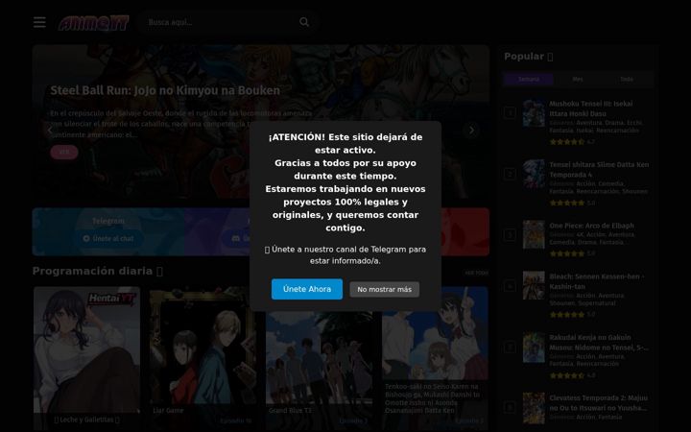Switch to the Todo popular tab

(x=627, y=80)
